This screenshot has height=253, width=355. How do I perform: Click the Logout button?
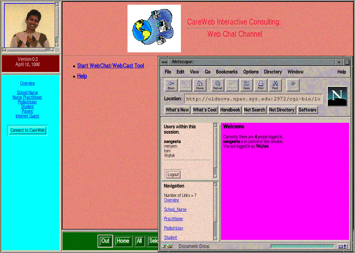click(x=173, y=174)
